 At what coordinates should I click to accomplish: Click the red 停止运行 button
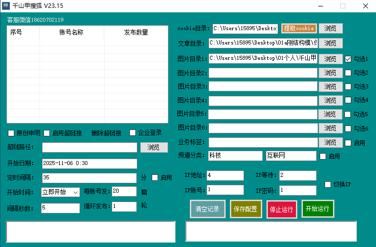(x=282, y=209)
